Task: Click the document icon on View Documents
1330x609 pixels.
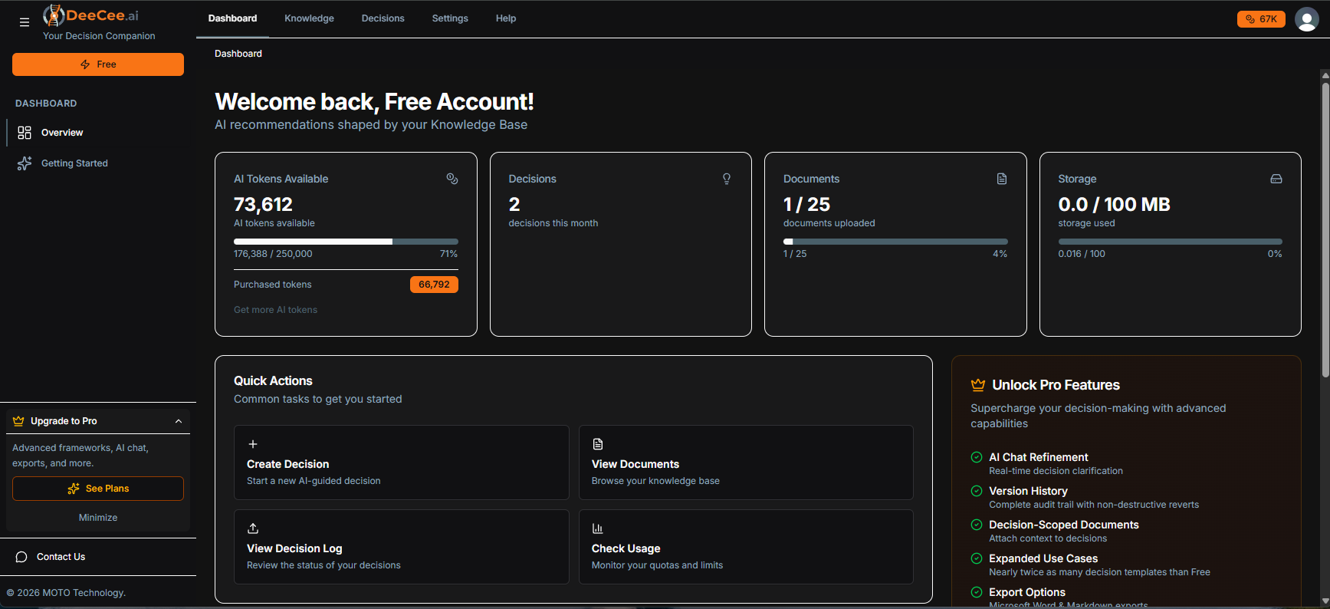Action: (598, 444)
